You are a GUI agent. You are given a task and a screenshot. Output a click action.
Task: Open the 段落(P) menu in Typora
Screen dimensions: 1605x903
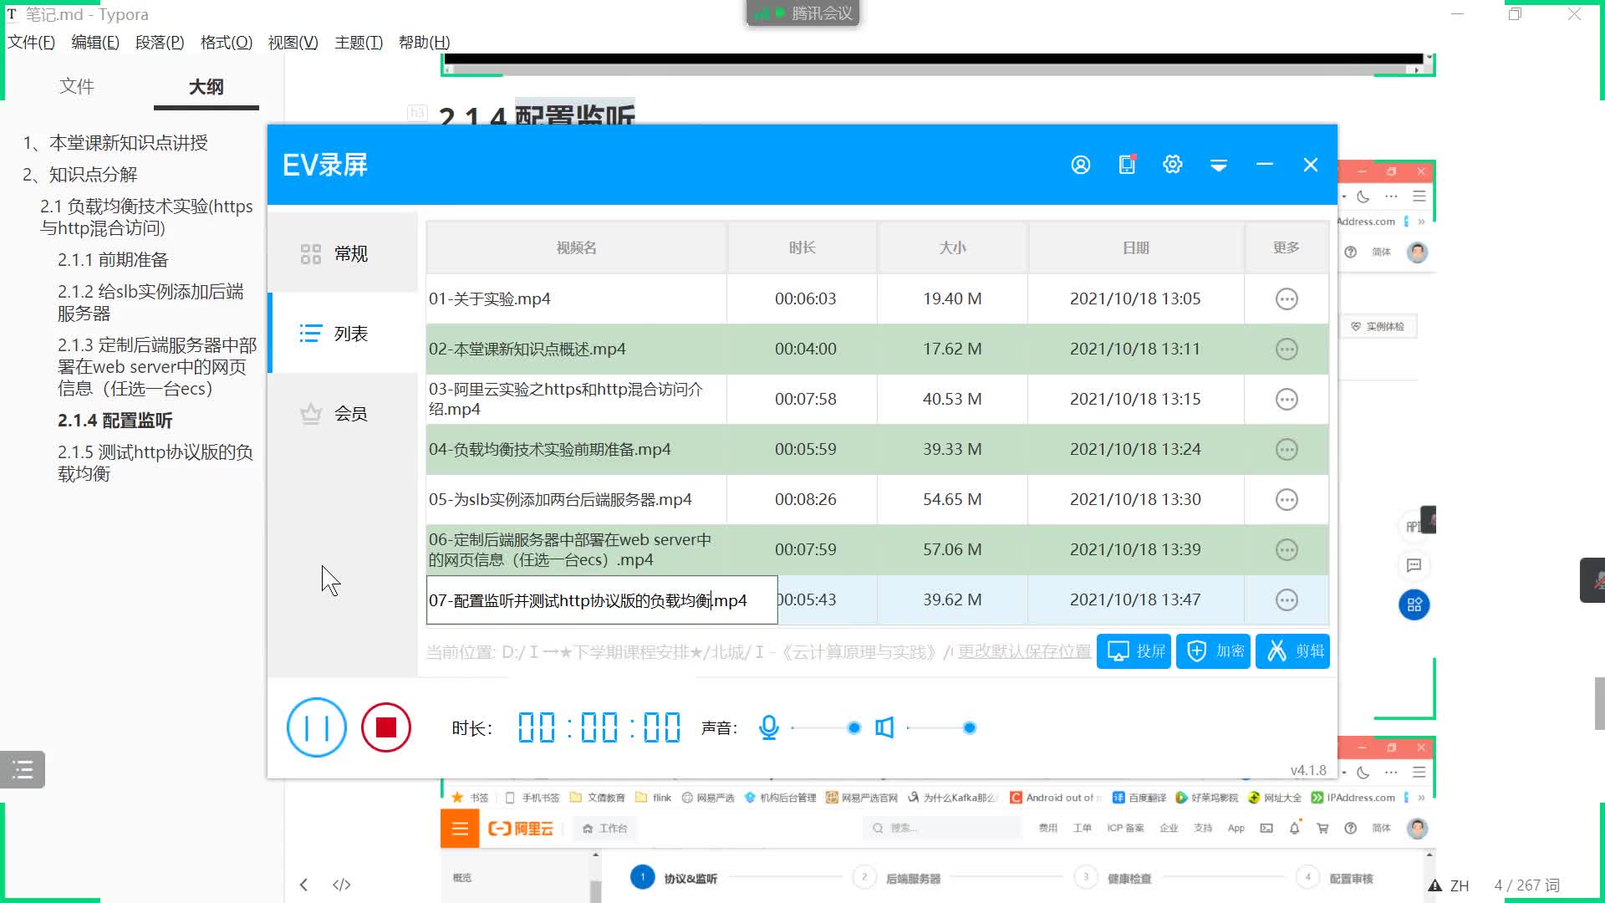[x=160, y=42]
